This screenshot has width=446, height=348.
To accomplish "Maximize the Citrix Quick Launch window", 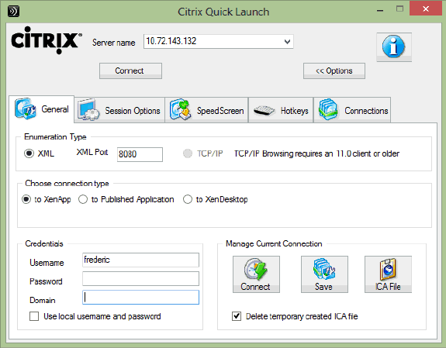I will (399, 9).
